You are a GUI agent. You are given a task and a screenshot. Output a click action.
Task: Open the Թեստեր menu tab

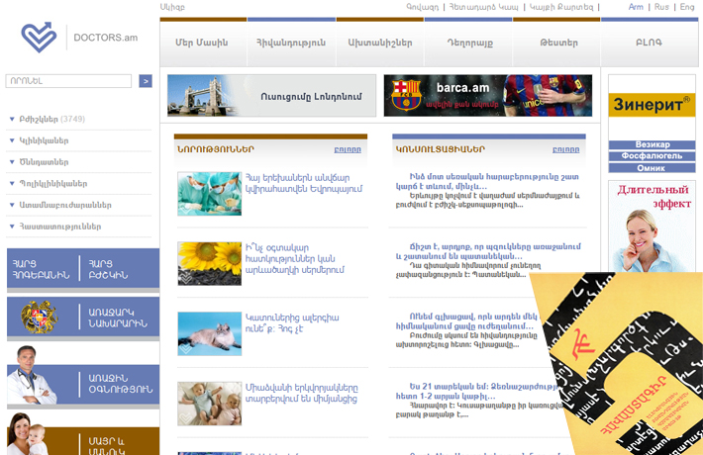558,43
